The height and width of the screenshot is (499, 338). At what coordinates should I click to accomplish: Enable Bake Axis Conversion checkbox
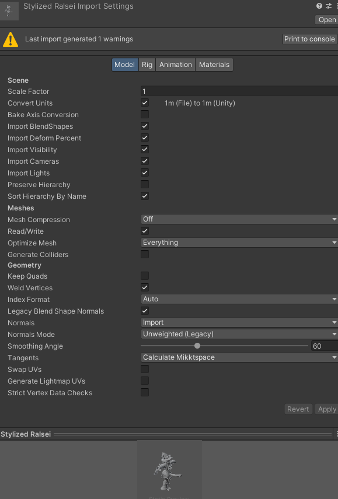(145, 114)
